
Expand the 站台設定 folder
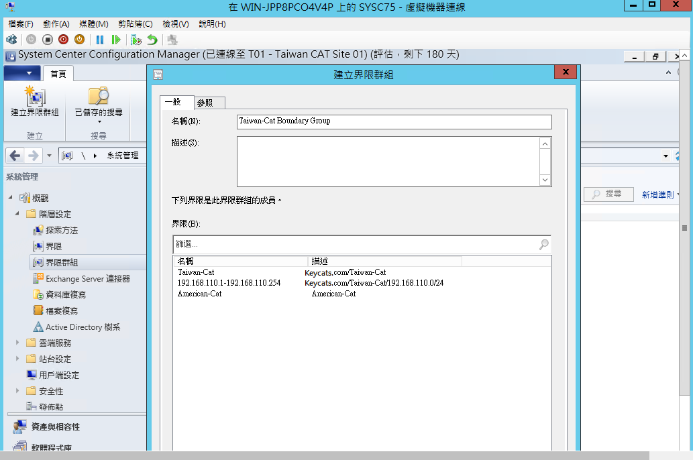pyautogui.click(x=17, y=358)
